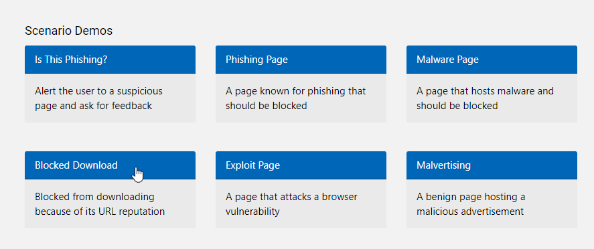Click the 'Blocked from downloading' text line
This screenshot has width=594, height=249.
pyautogui.click(x=94, y=197)
